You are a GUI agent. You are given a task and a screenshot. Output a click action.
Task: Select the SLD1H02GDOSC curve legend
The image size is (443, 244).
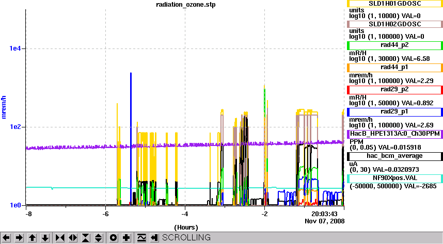394,24
